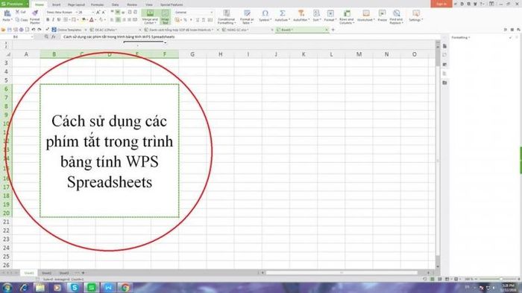Click the red Sign In button

tap(441, 4)
